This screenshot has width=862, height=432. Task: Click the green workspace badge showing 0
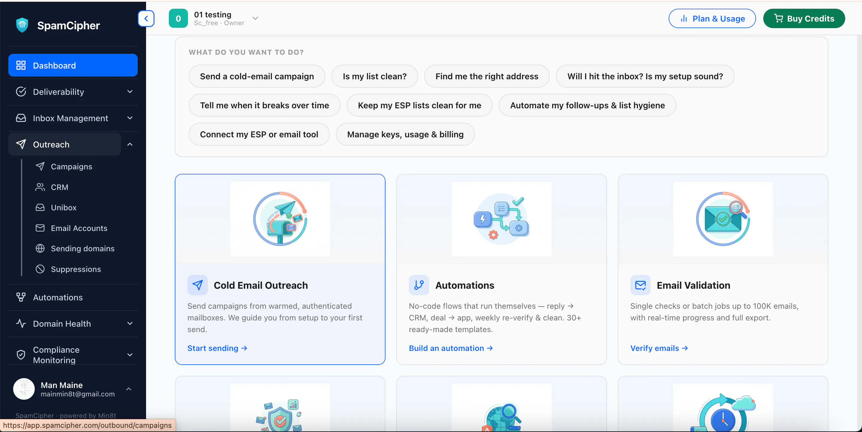coord(178,18)
